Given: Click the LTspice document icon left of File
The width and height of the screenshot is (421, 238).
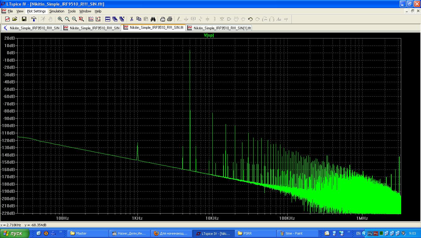Looking at the screenshot, I should (4, 11).
